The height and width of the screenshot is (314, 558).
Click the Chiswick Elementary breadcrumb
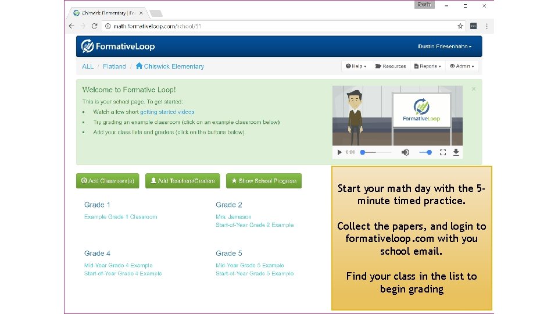click(x=174, y=66)
